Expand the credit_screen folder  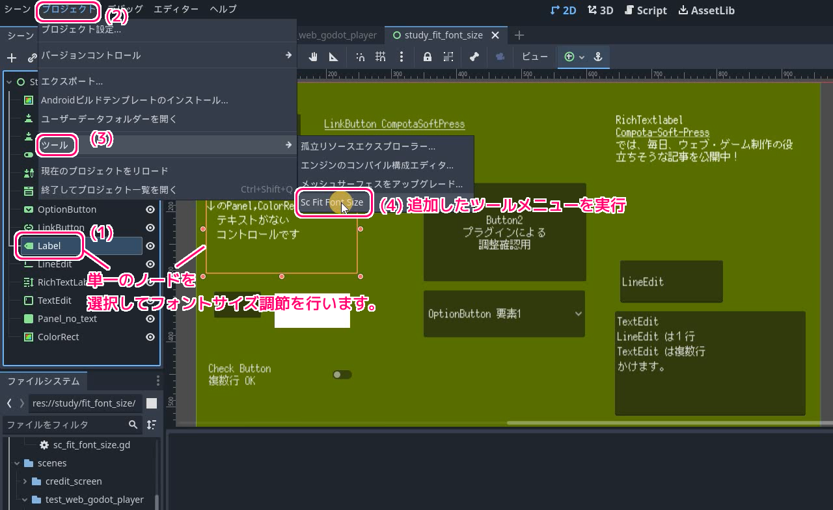pos(25,481)
